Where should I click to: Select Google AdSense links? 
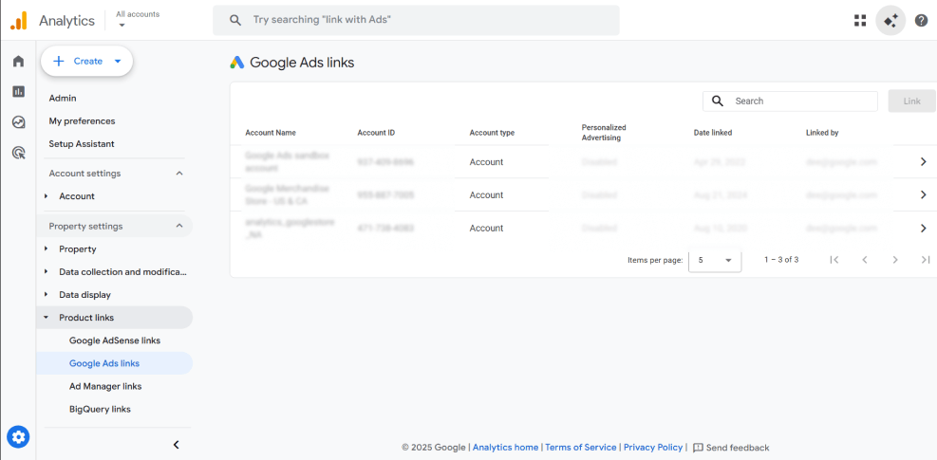(x=115, y=340)
